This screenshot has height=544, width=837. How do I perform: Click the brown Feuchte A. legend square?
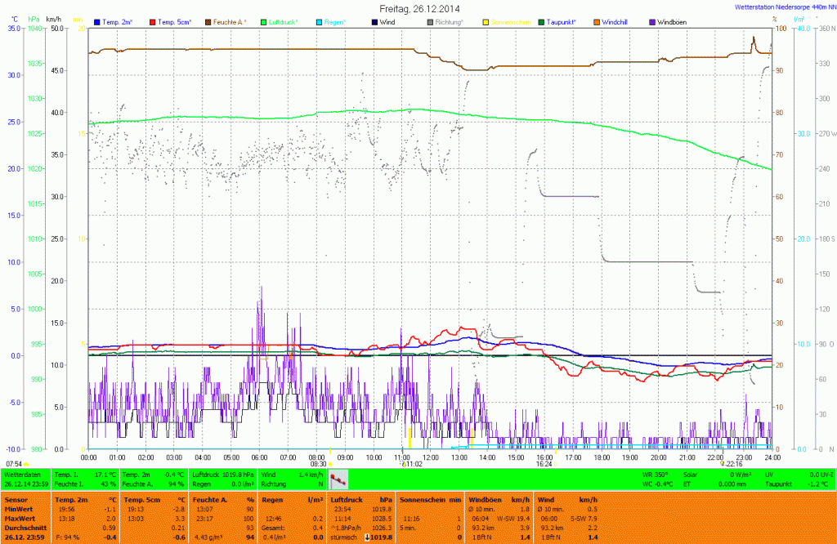(x=208, y=21)
